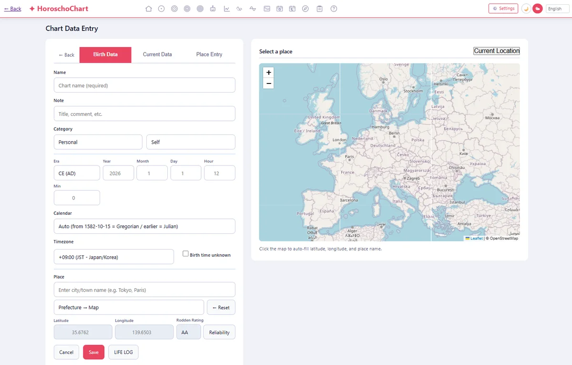This screenshot has height=365, width=572.
Task: Focus the chart Name input field
Action: coord(144,85)
